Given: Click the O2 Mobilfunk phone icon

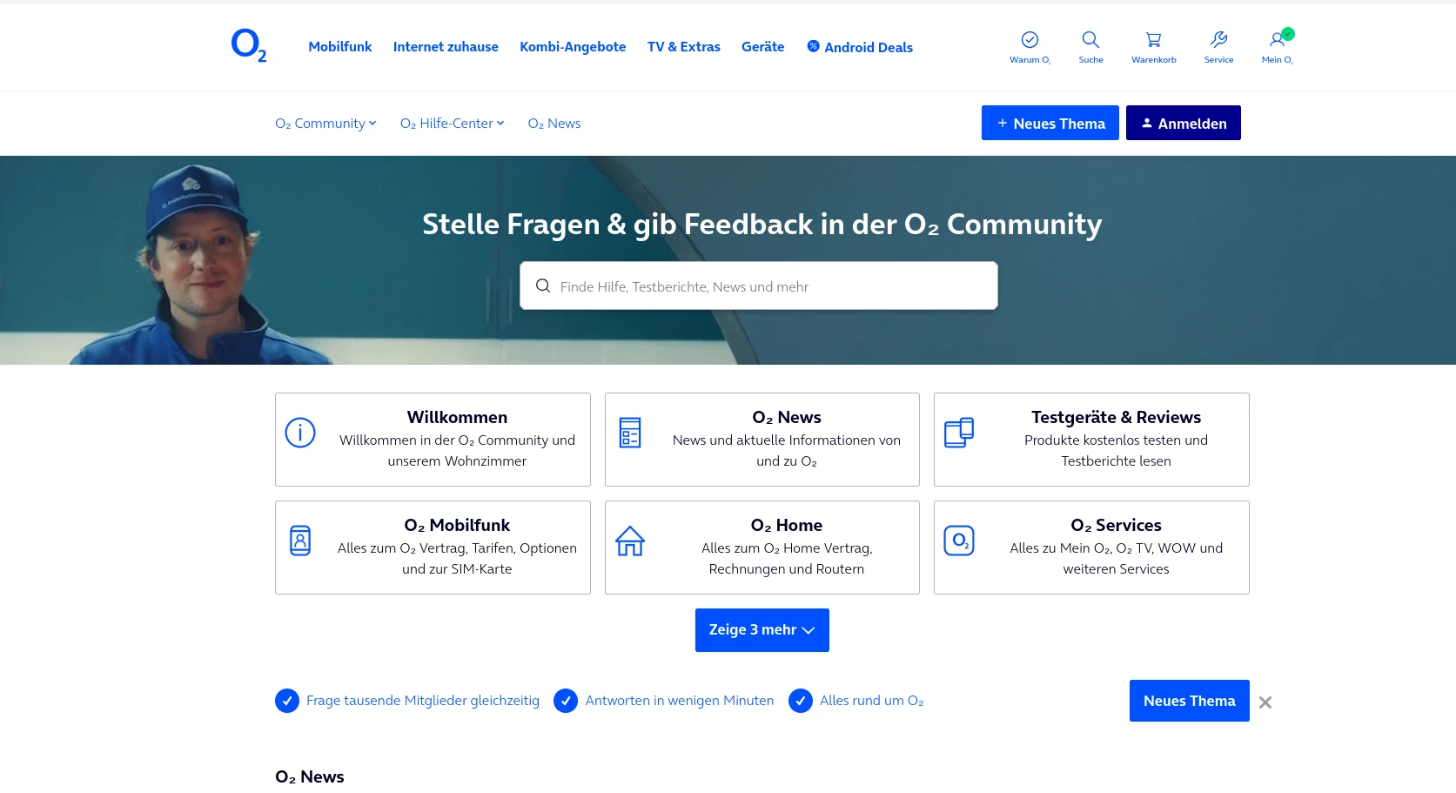Looking at the screenshot, I should coord(300,541).
